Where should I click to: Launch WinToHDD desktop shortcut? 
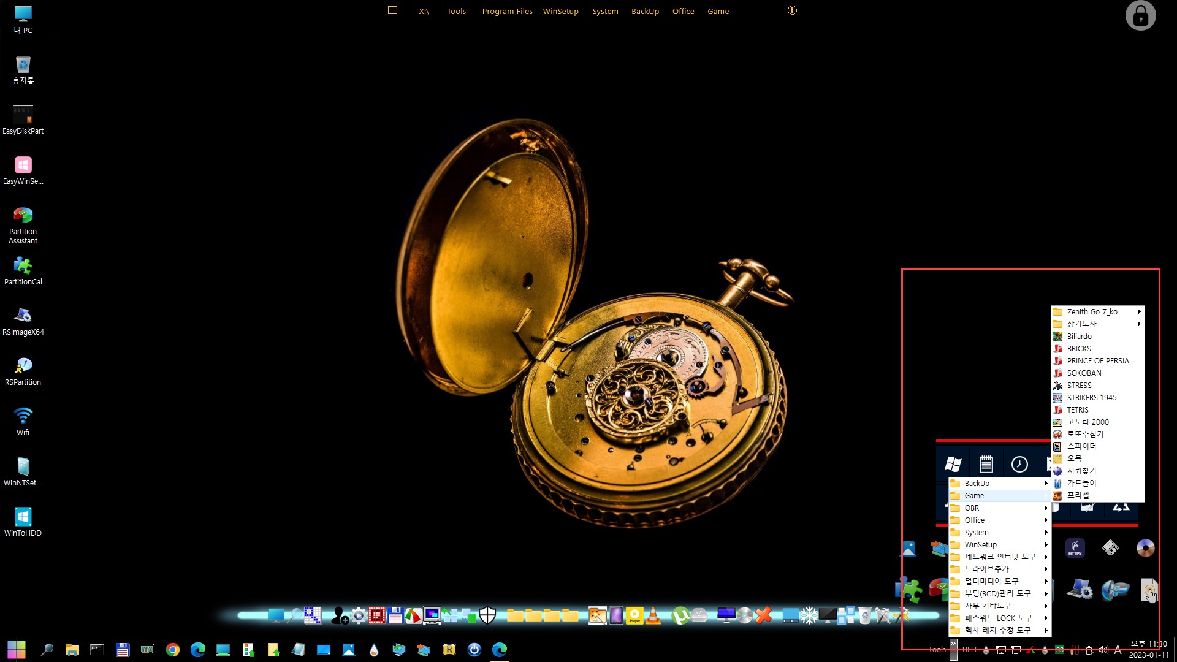tap(23, 522)
